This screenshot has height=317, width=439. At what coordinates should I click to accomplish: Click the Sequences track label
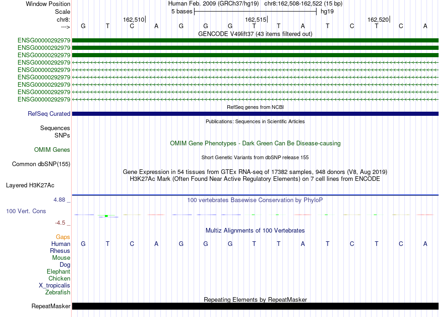tap(55, 128)
